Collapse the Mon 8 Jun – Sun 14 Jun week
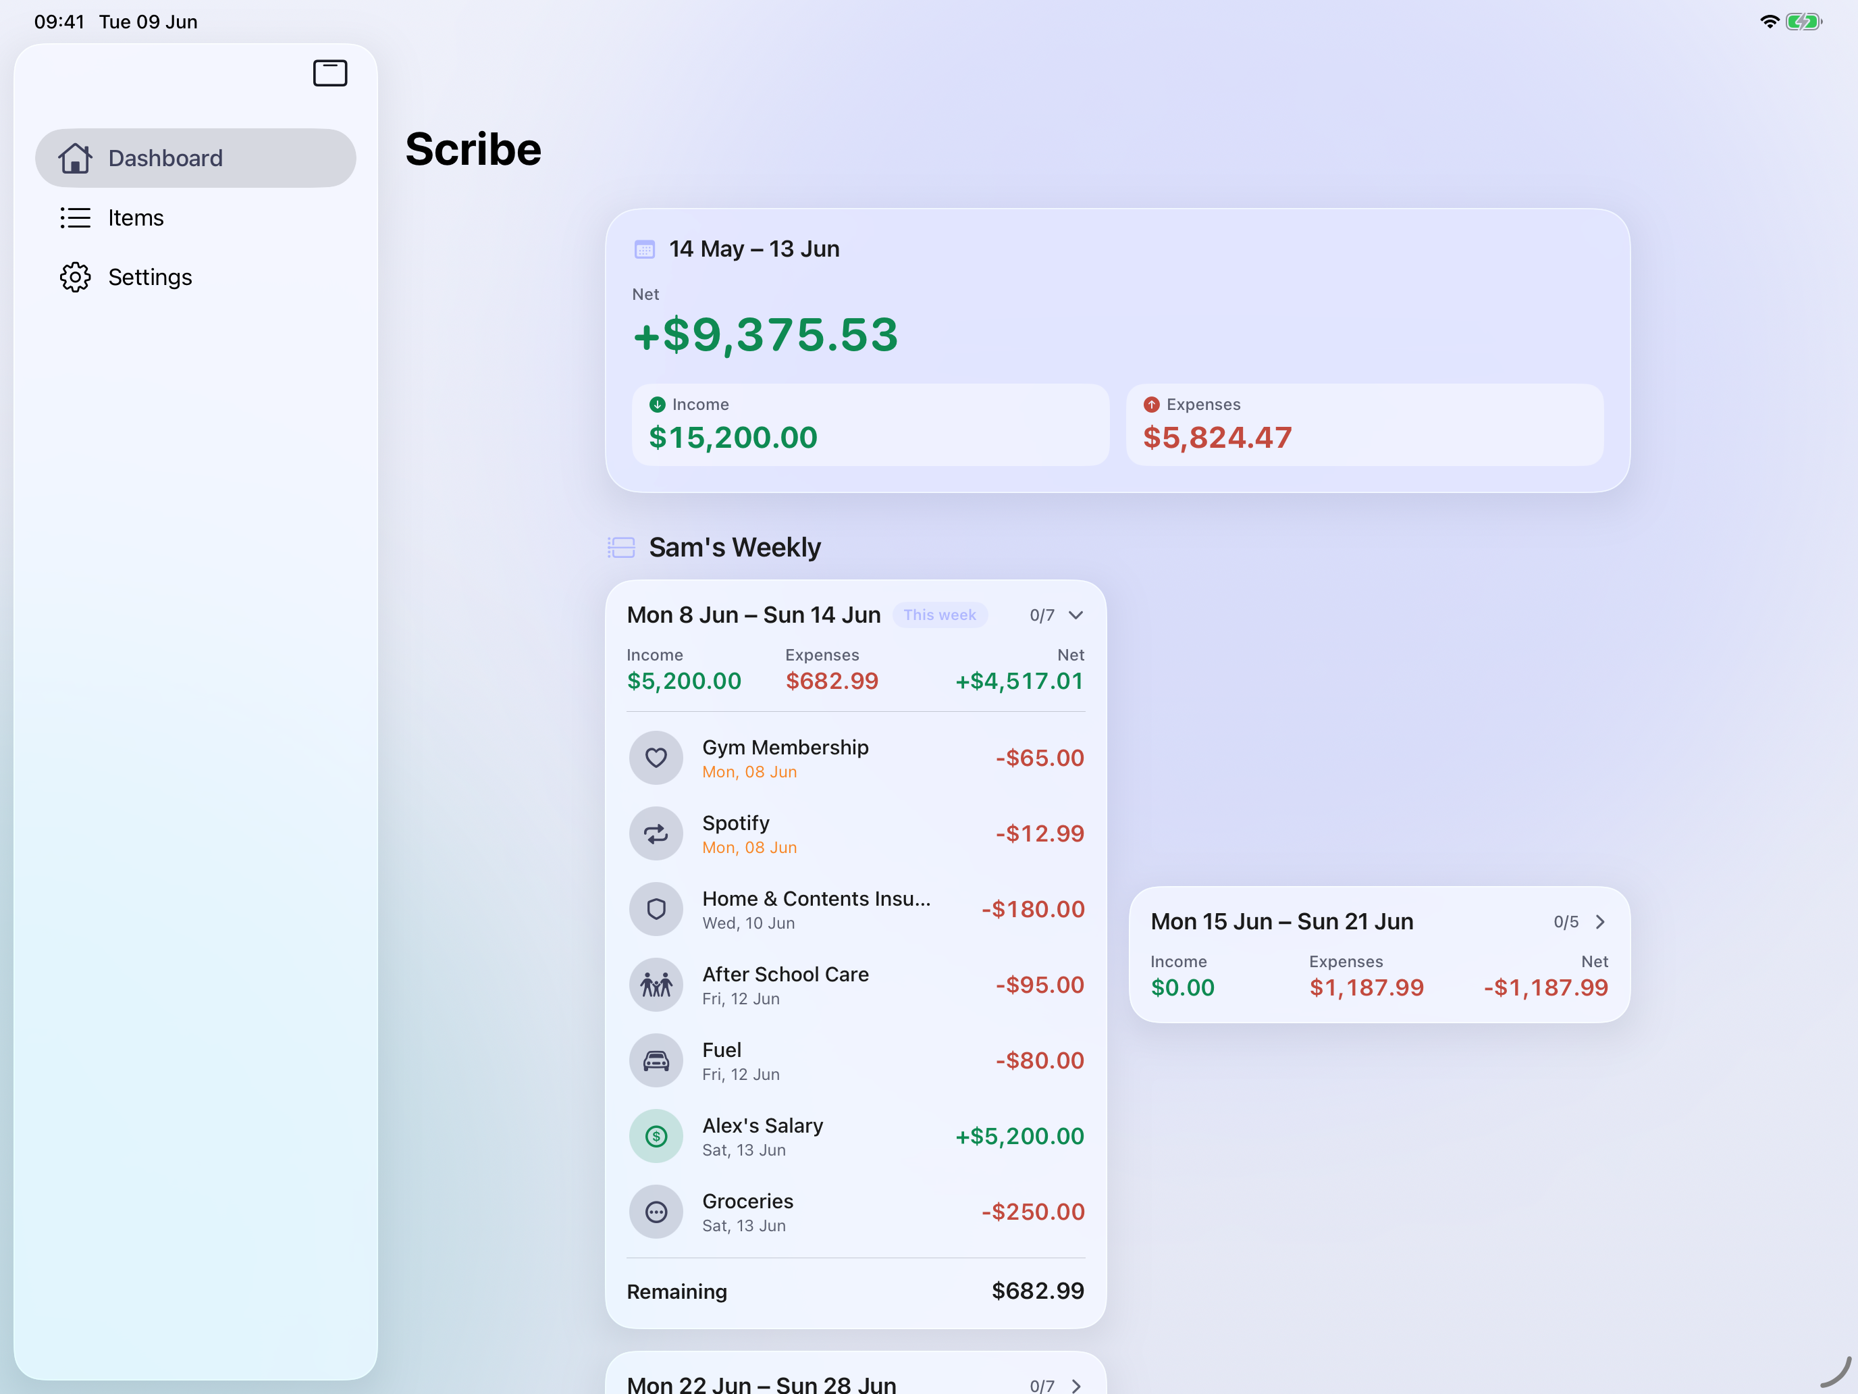Screen dimensions: 1858x1394 1075,615
